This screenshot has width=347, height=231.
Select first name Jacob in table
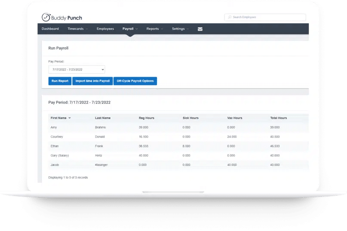tap(55, 165)
